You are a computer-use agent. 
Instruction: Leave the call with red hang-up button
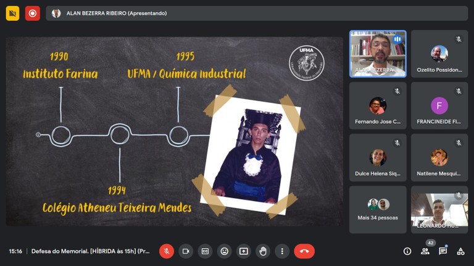pos(304,251)
